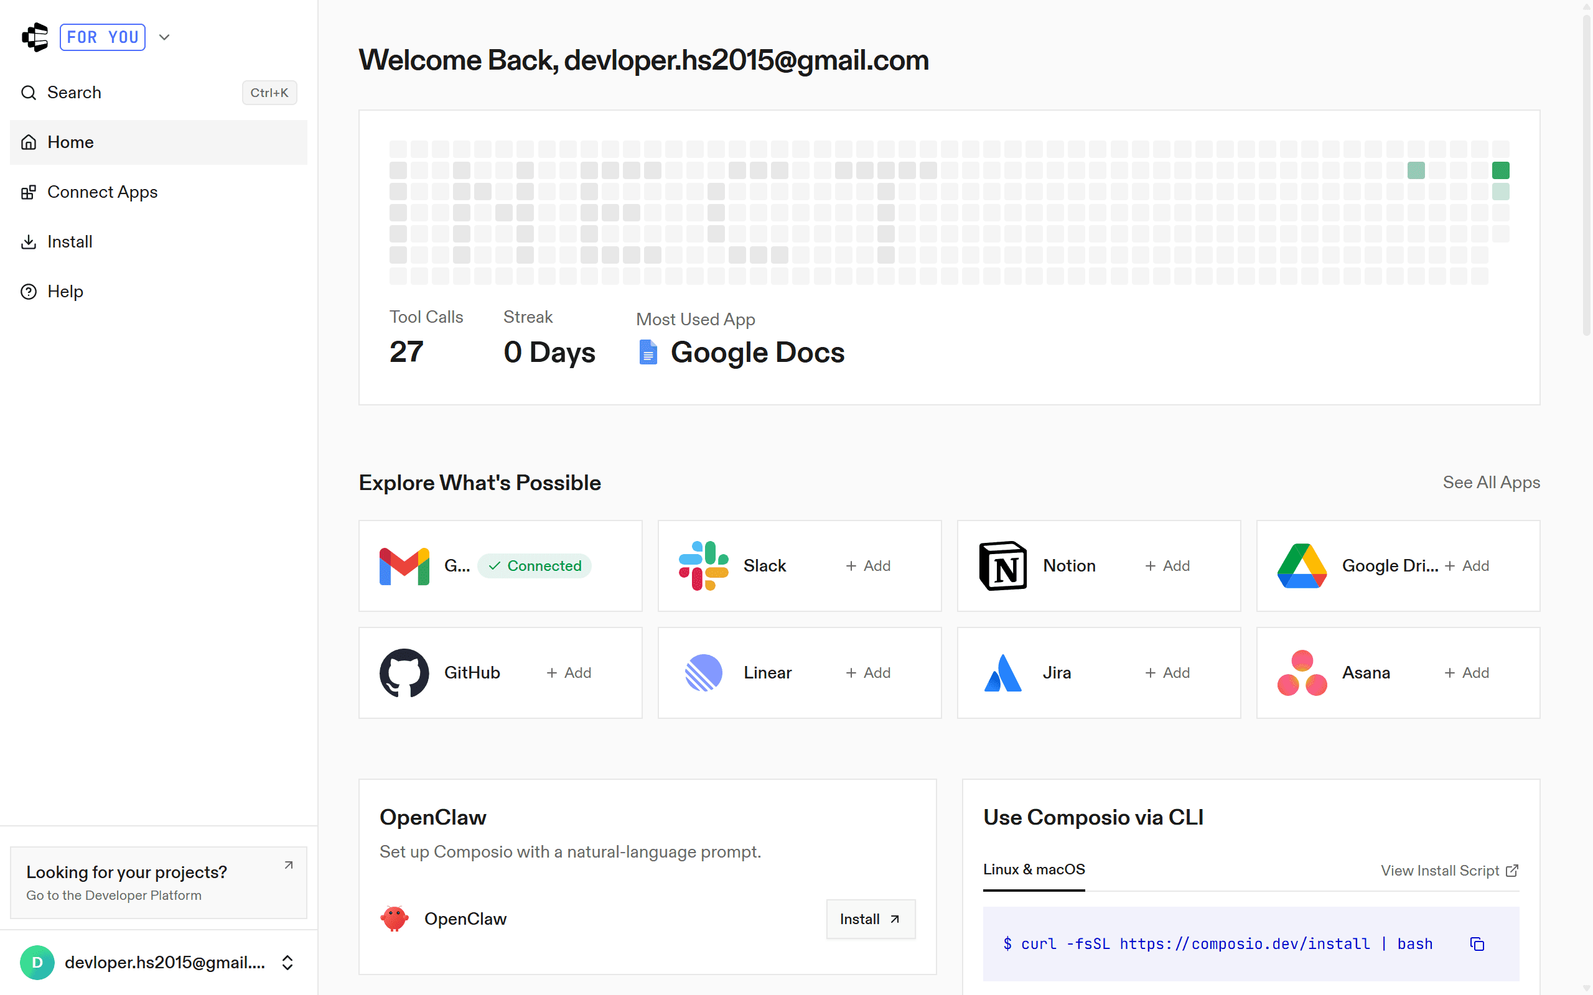Select the Linux & macOS tab

coord(1034,869)
